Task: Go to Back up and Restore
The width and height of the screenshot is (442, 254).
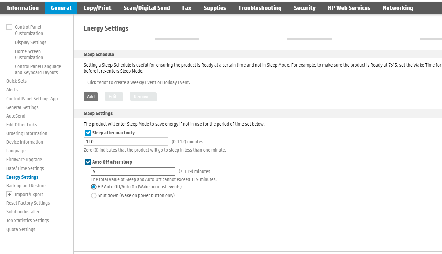Action: (x=26, y=186)
